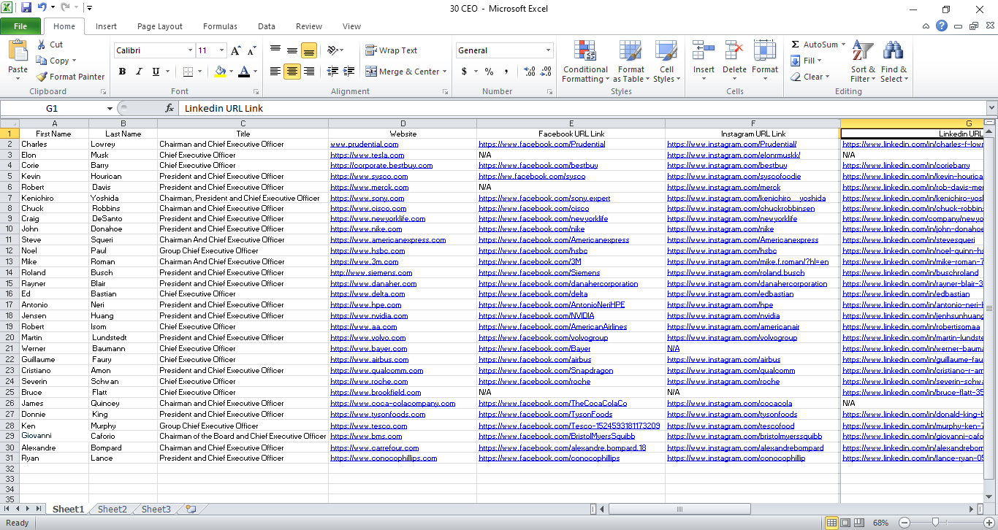The height and width of the screenshot is (530, 998).
Task: Open the www.prudential.com website link
Action: tap(365, 144)
